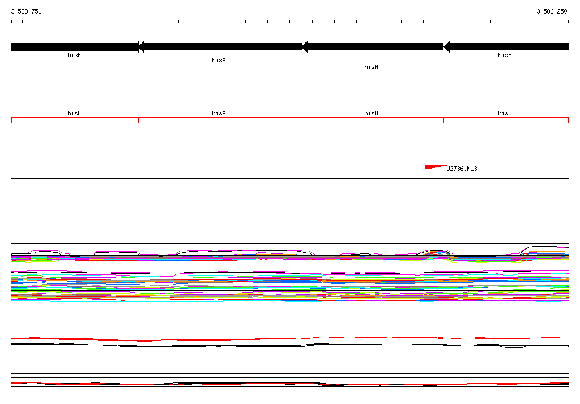
Task: Select the red hisA outlined box
Action: click(x=220, y=120)
